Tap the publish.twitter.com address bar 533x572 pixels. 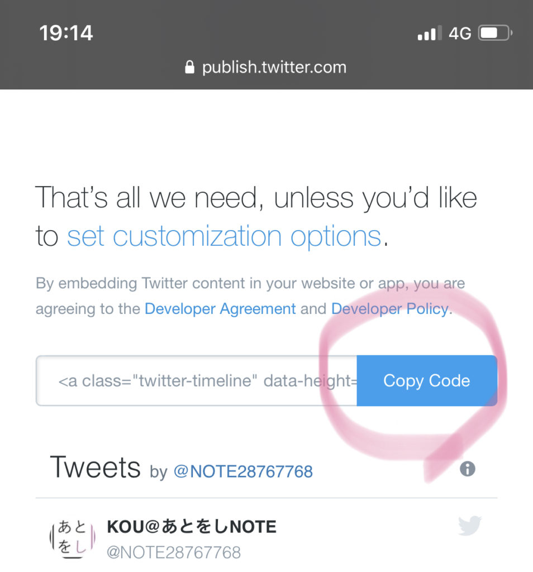[273, 68]
